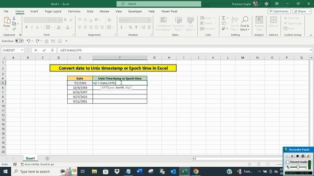Toggle Italic formatting

[x=31, y=27]
